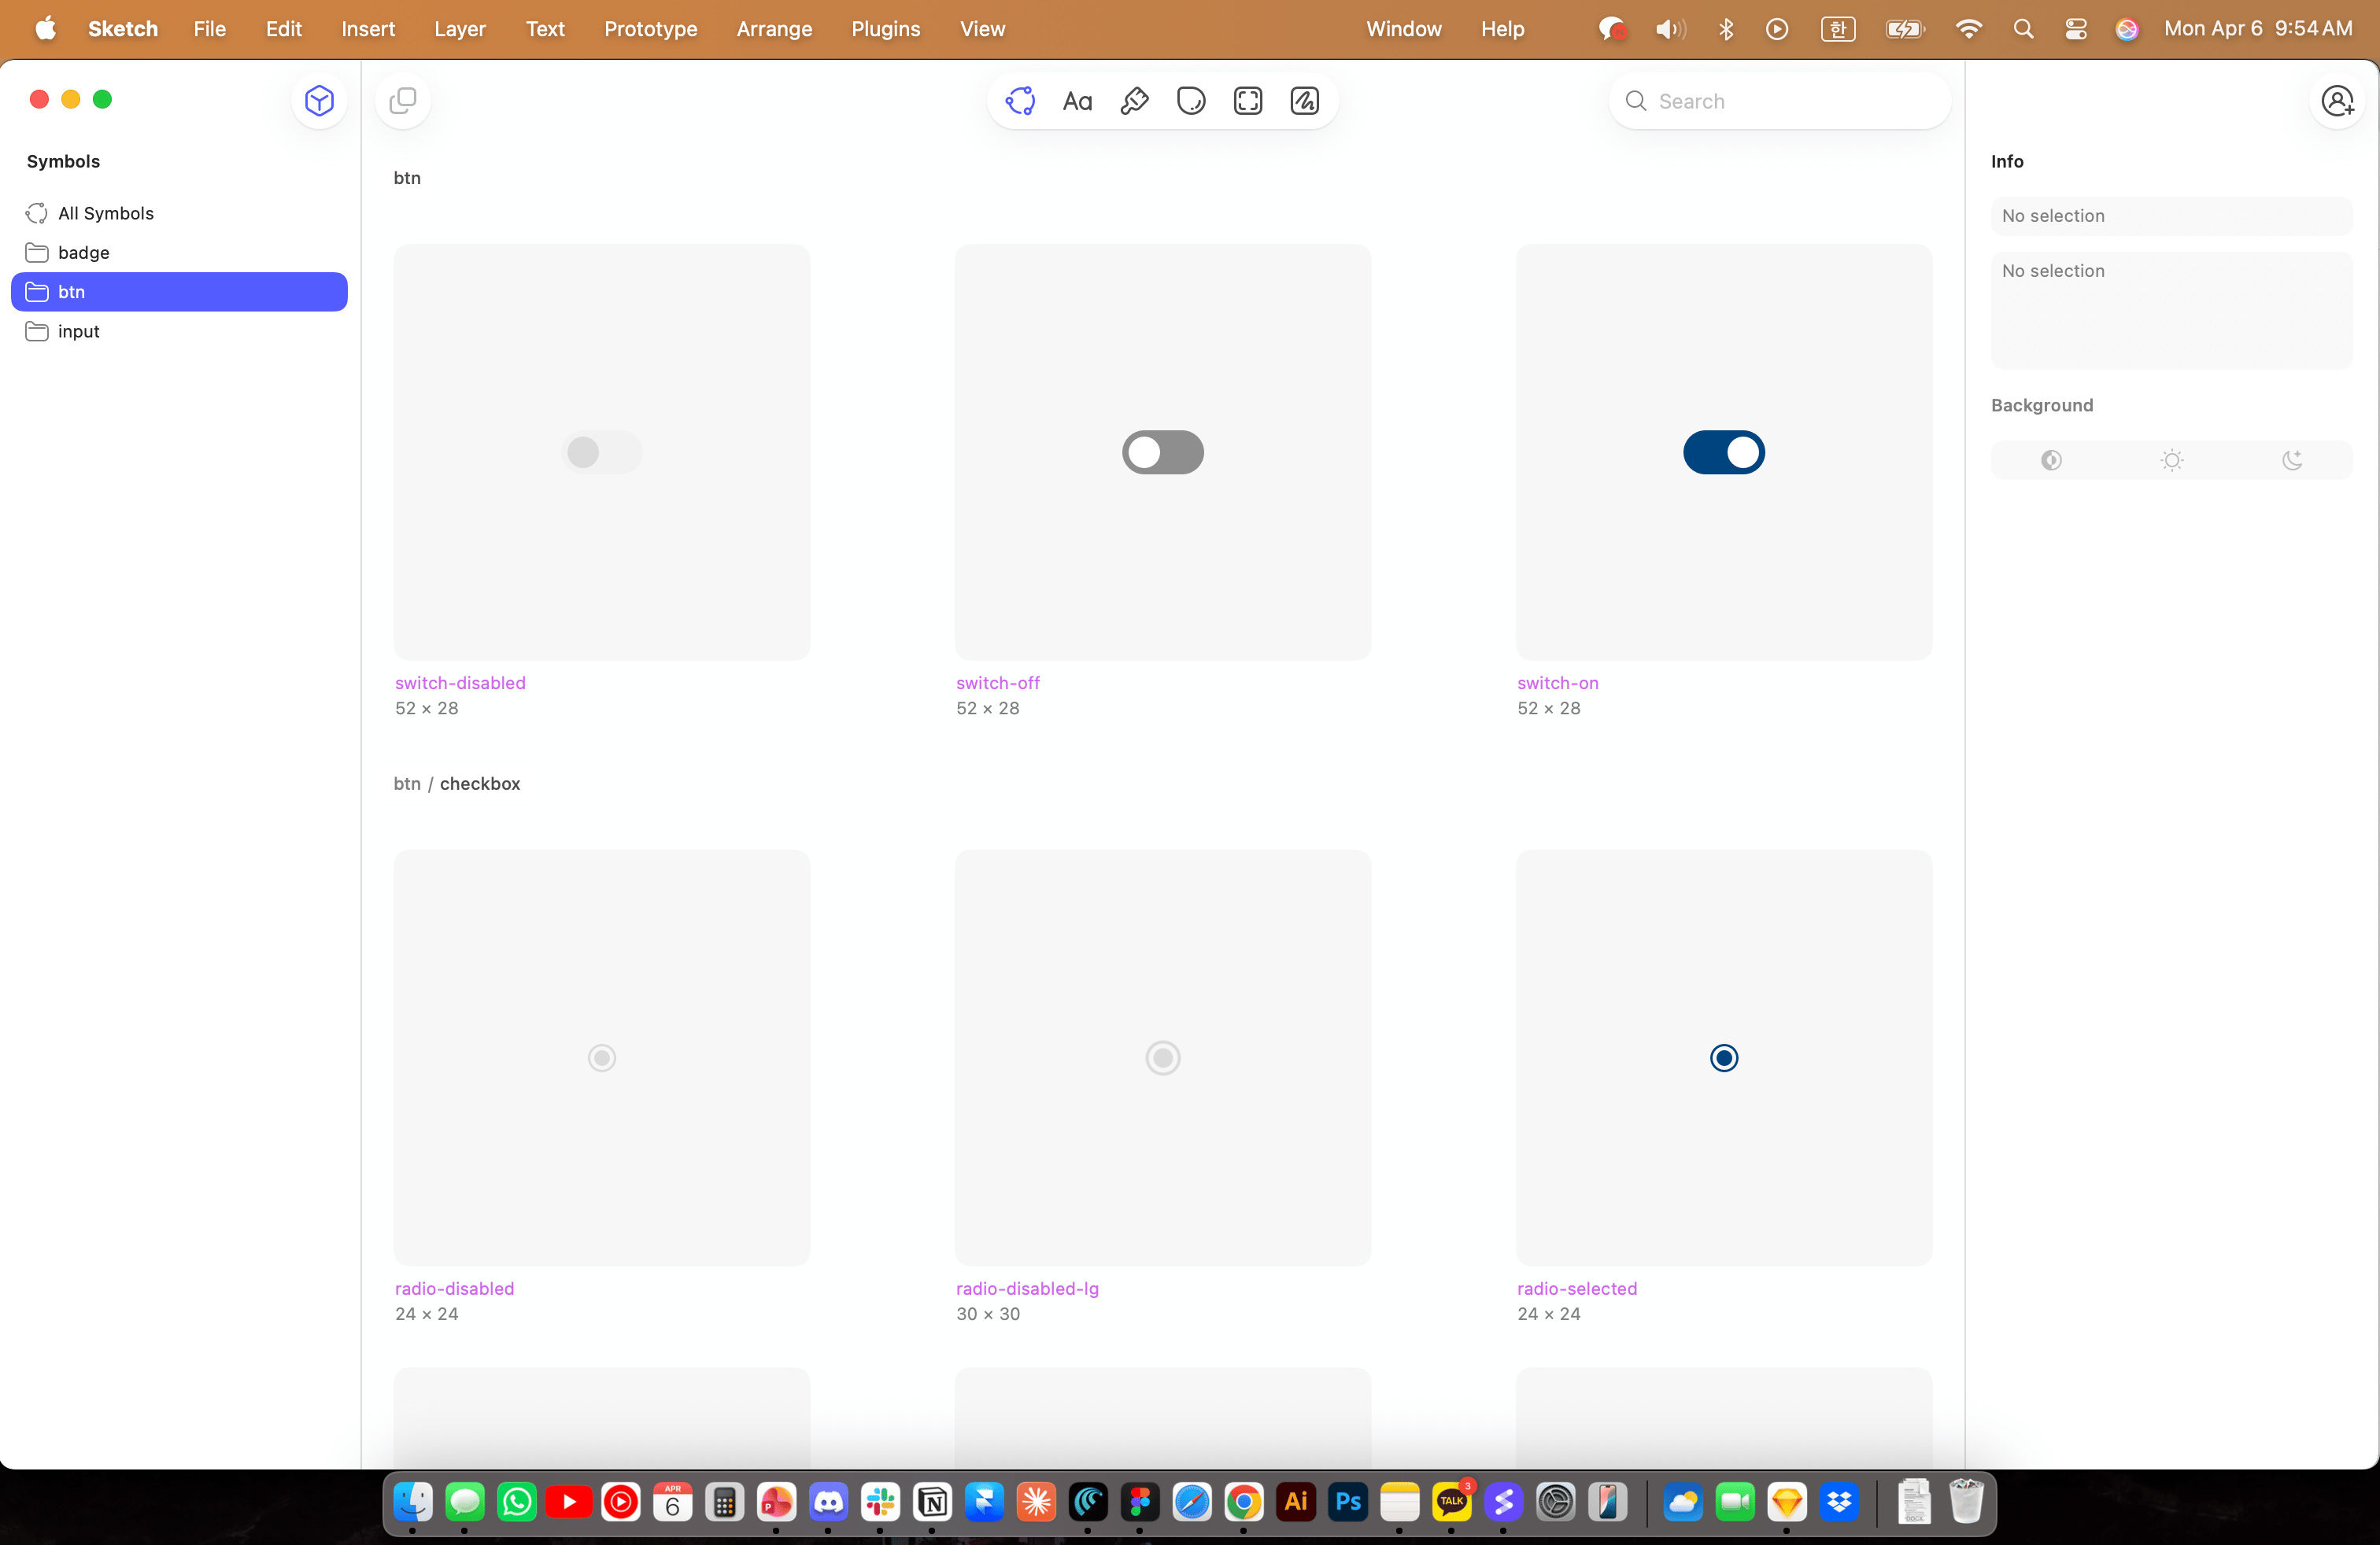The height and width of the screenshot is (1545, 2380).
Task: Open the collaborator invite icon
Action: pos(2337,101)
